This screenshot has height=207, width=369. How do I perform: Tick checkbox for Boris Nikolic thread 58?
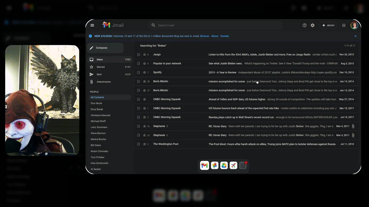[139, 81]
